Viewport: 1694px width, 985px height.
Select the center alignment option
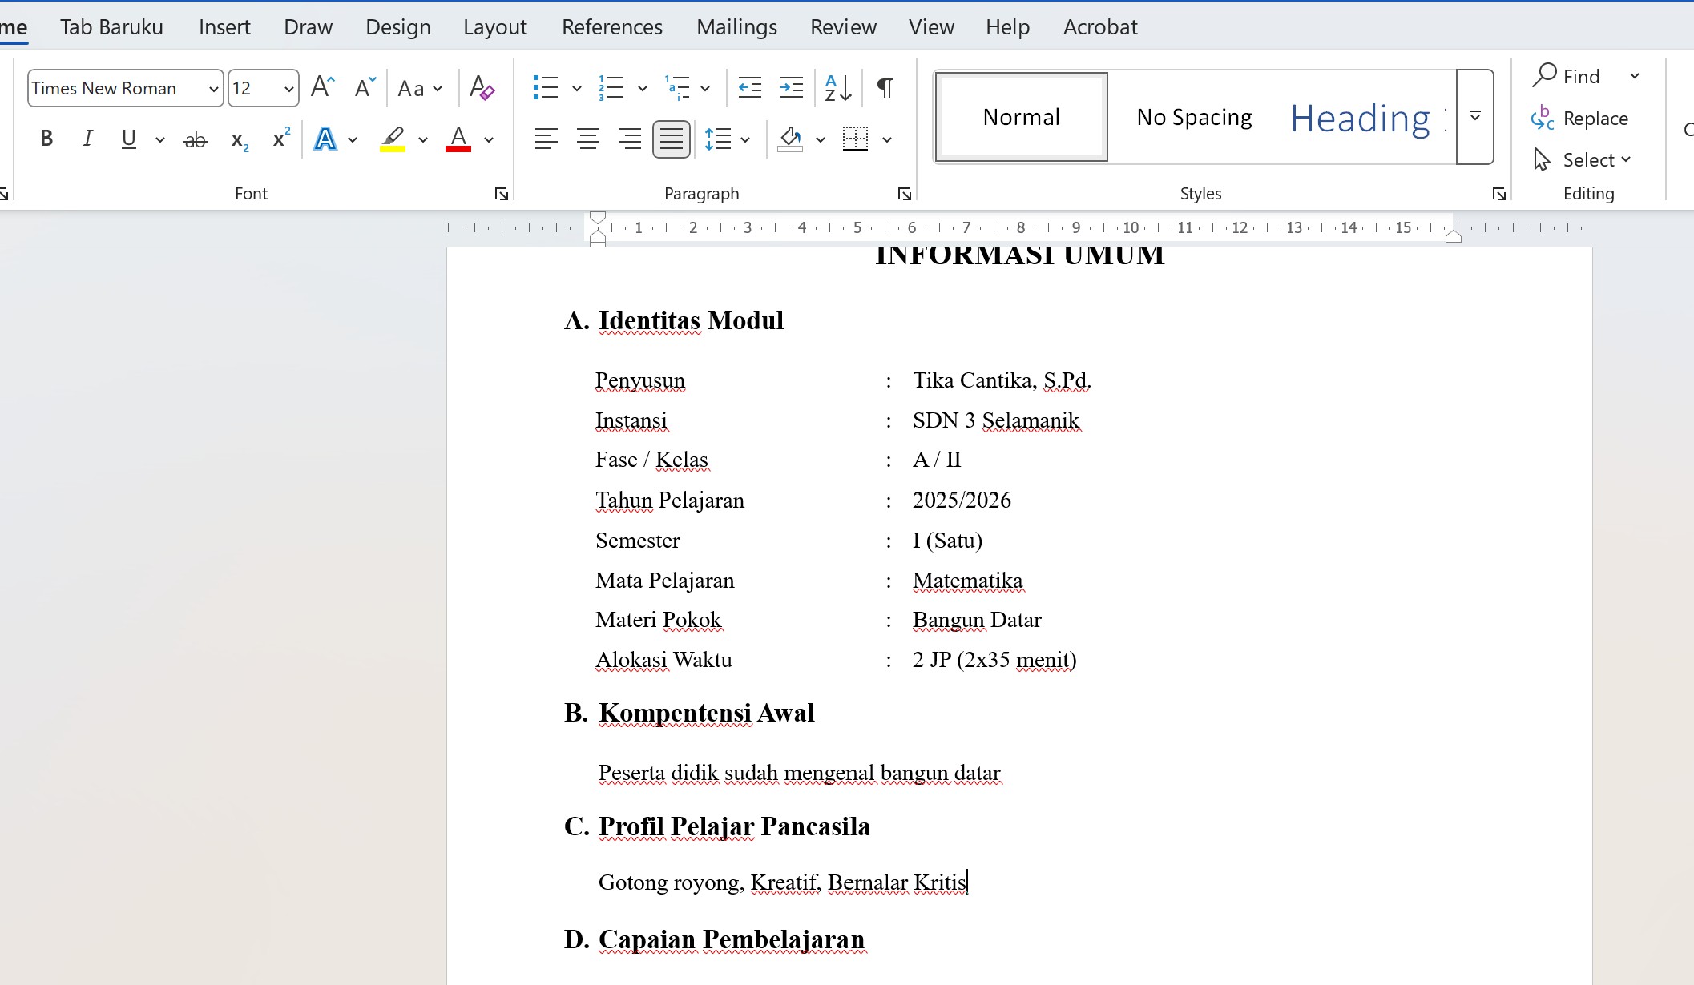(588, 138)
